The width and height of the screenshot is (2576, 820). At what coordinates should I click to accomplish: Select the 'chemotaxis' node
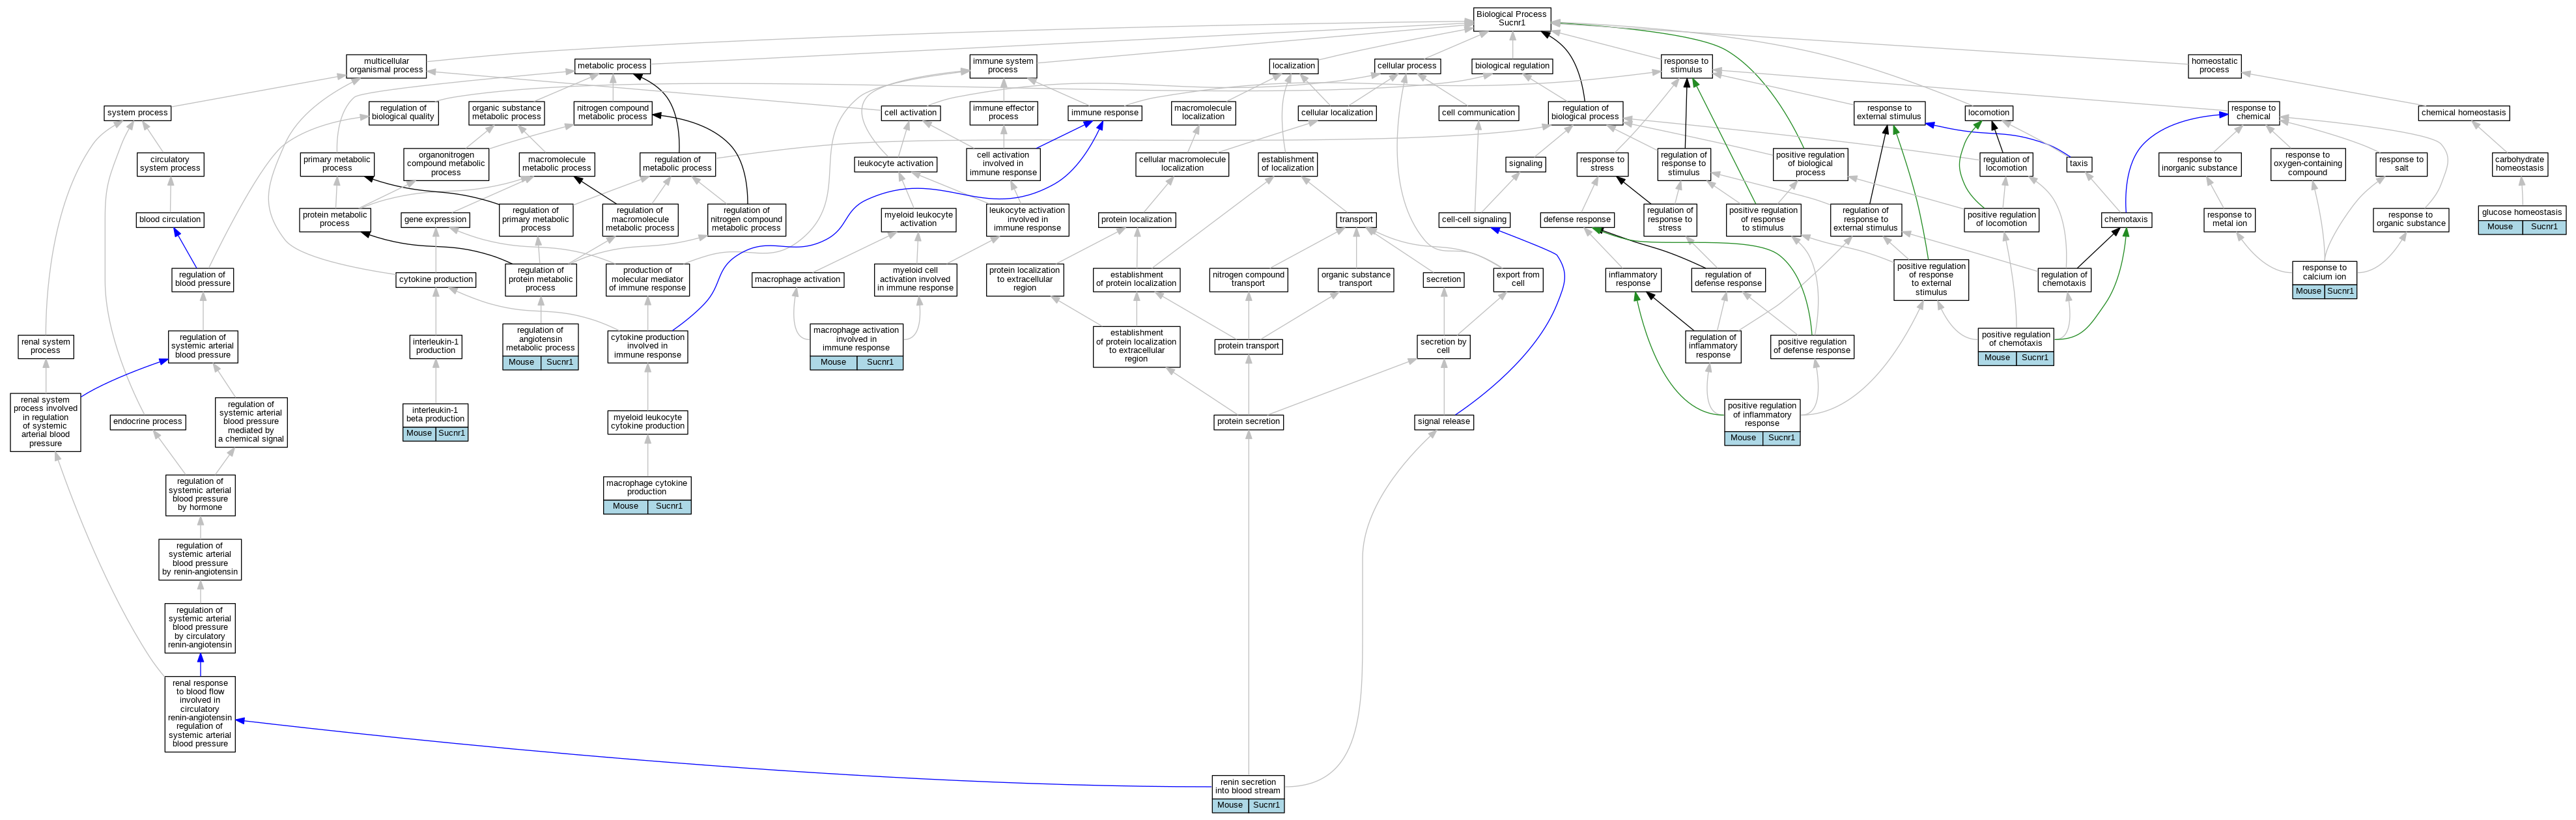2126,220
